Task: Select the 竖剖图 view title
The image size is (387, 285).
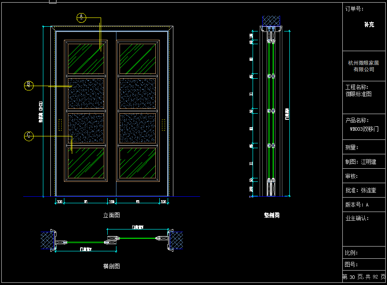Action: (x=271, y=215)
